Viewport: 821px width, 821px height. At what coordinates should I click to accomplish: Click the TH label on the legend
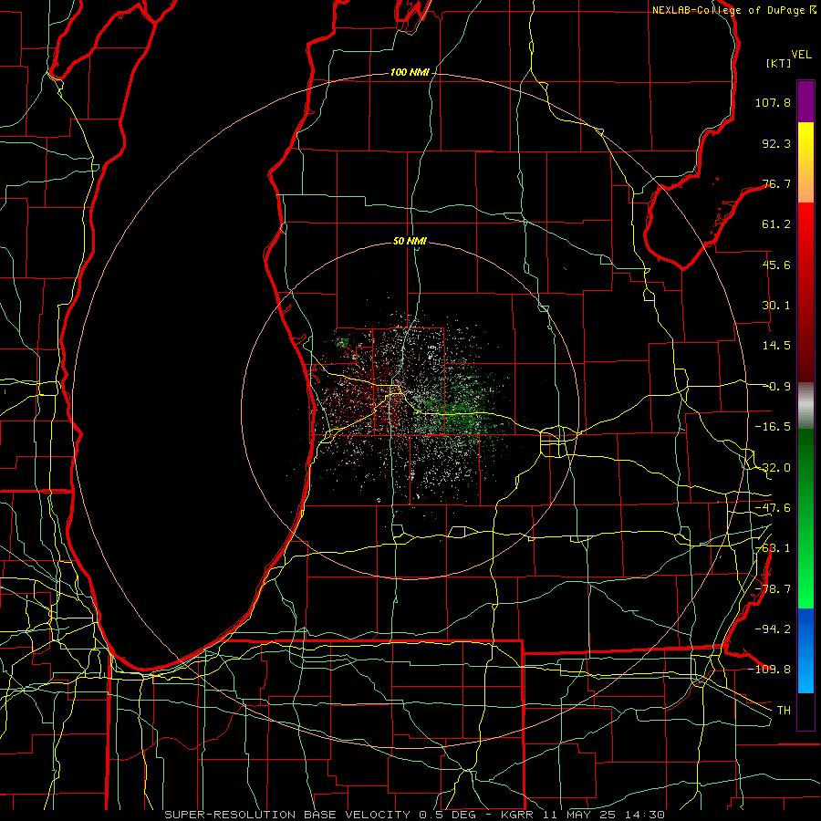(784, 710)
